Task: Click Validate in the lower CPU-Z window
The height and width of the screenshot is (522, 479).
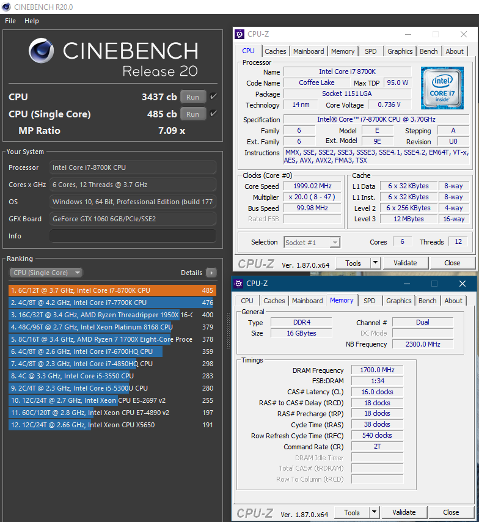Action: pyautogui.click(x=404, y=512)
